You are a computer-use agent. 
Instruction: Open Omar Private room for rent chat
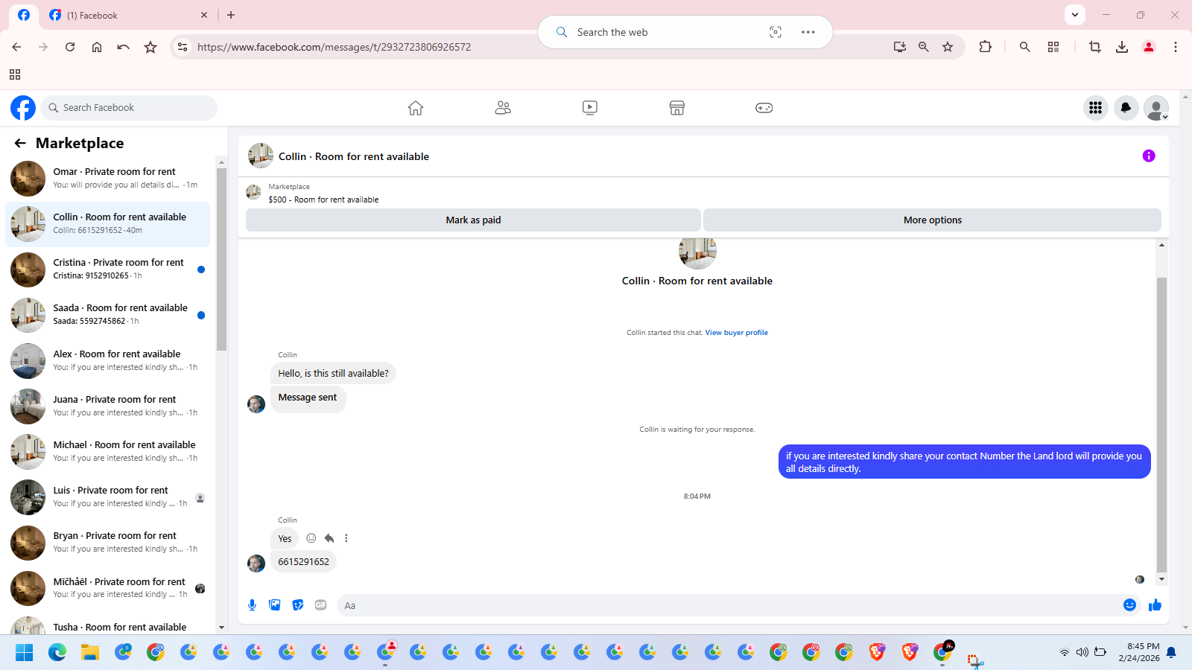click(108, 179)
